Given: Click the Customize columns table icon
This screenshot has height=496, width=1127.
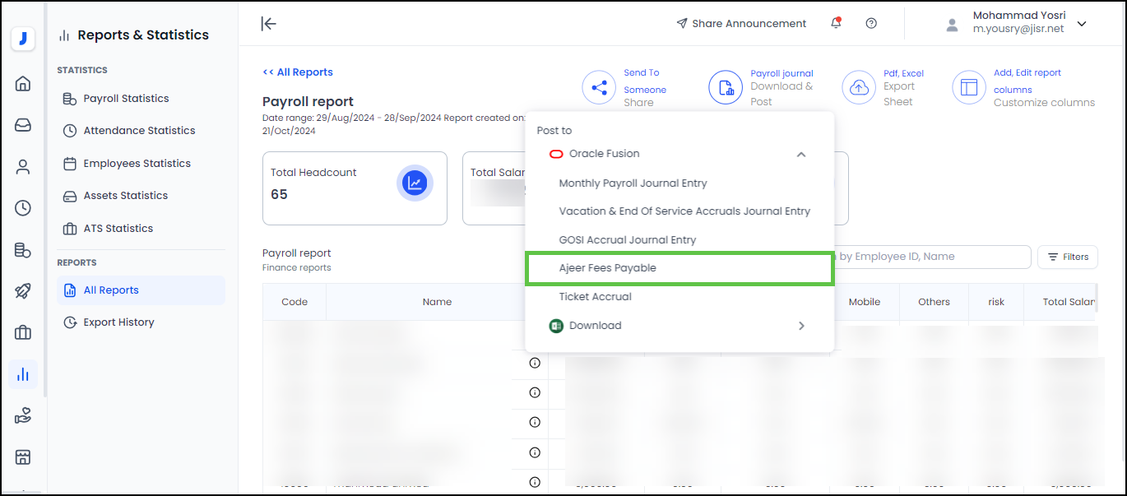Looking at the screenshot, I should 969,87.
